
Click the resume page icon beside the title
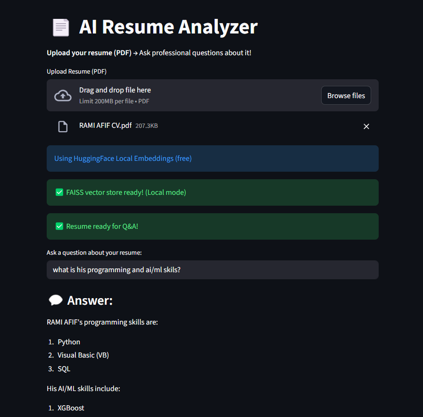(x=61, y=27)
